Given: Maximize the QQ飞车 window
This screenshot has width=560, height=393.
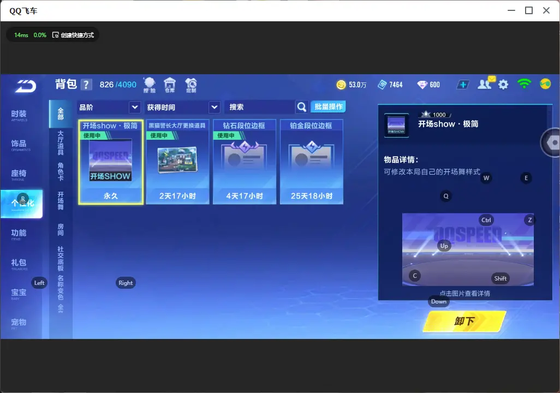Looking at the screenshot, I should tap(529, 11).
